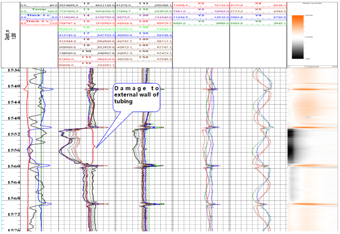Click the Channel axis label under legend

[313, 66]
